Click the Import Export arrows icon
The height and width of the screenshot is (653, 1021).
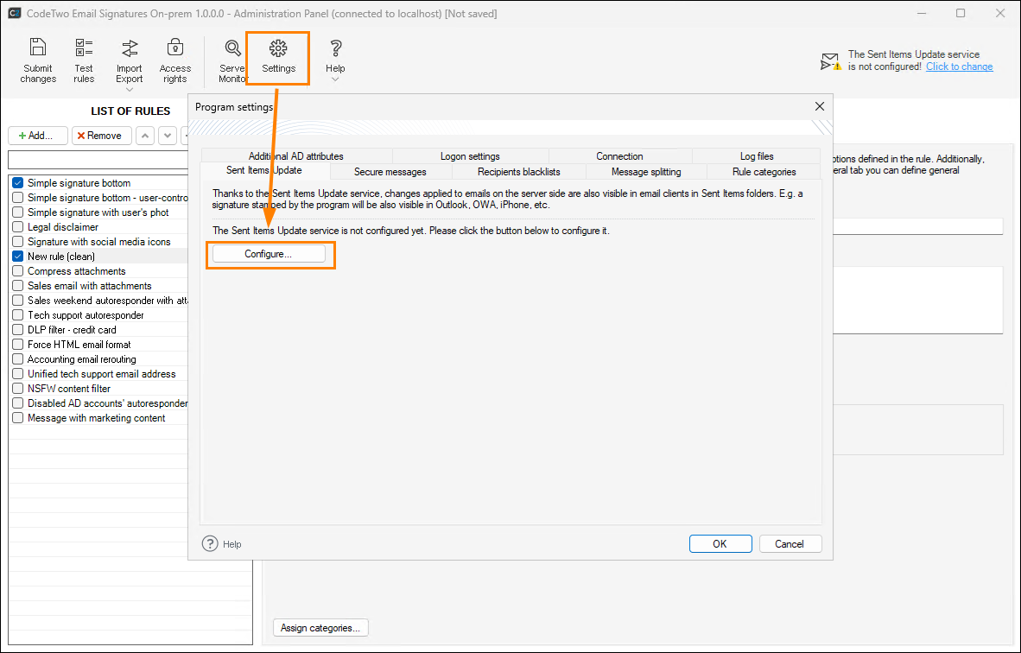130,48
